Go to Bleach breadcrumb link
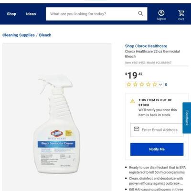 click(45, 35)
